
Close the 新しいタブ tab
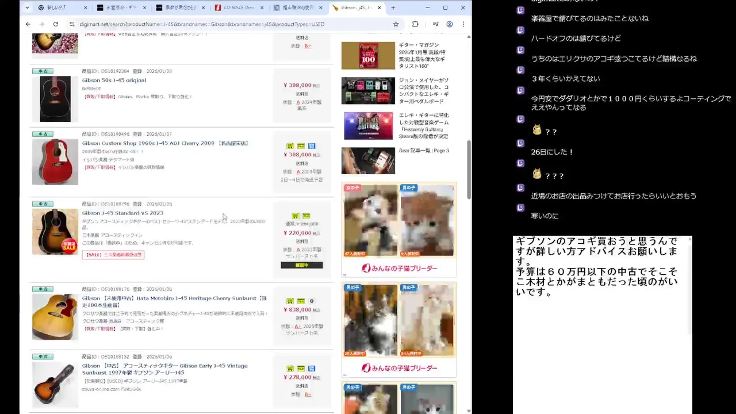click(86, 7)
